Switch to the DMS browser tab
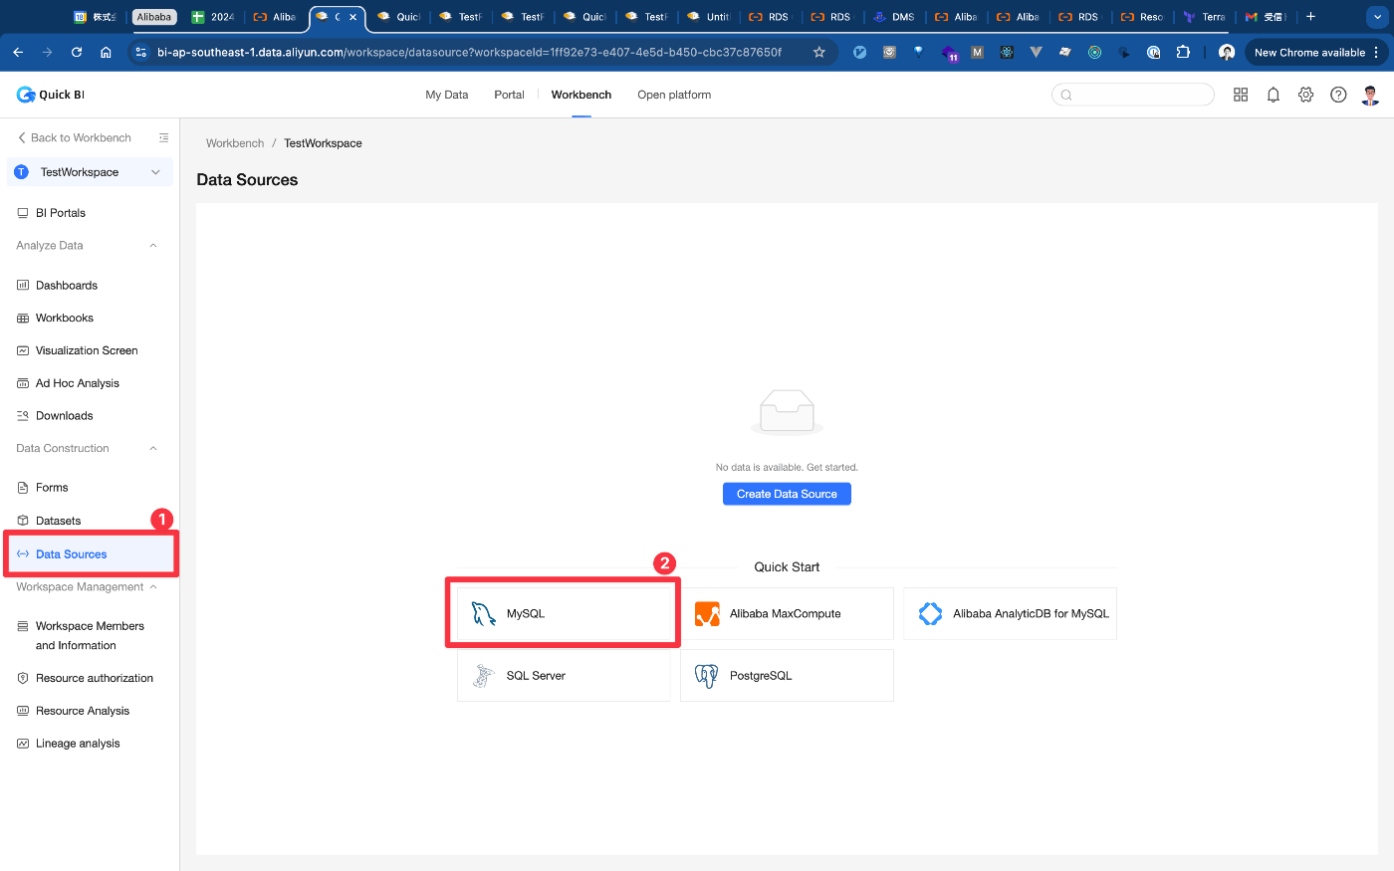Image resolution: width=1394 pixels, height=871 pixels. coord(894,17)
